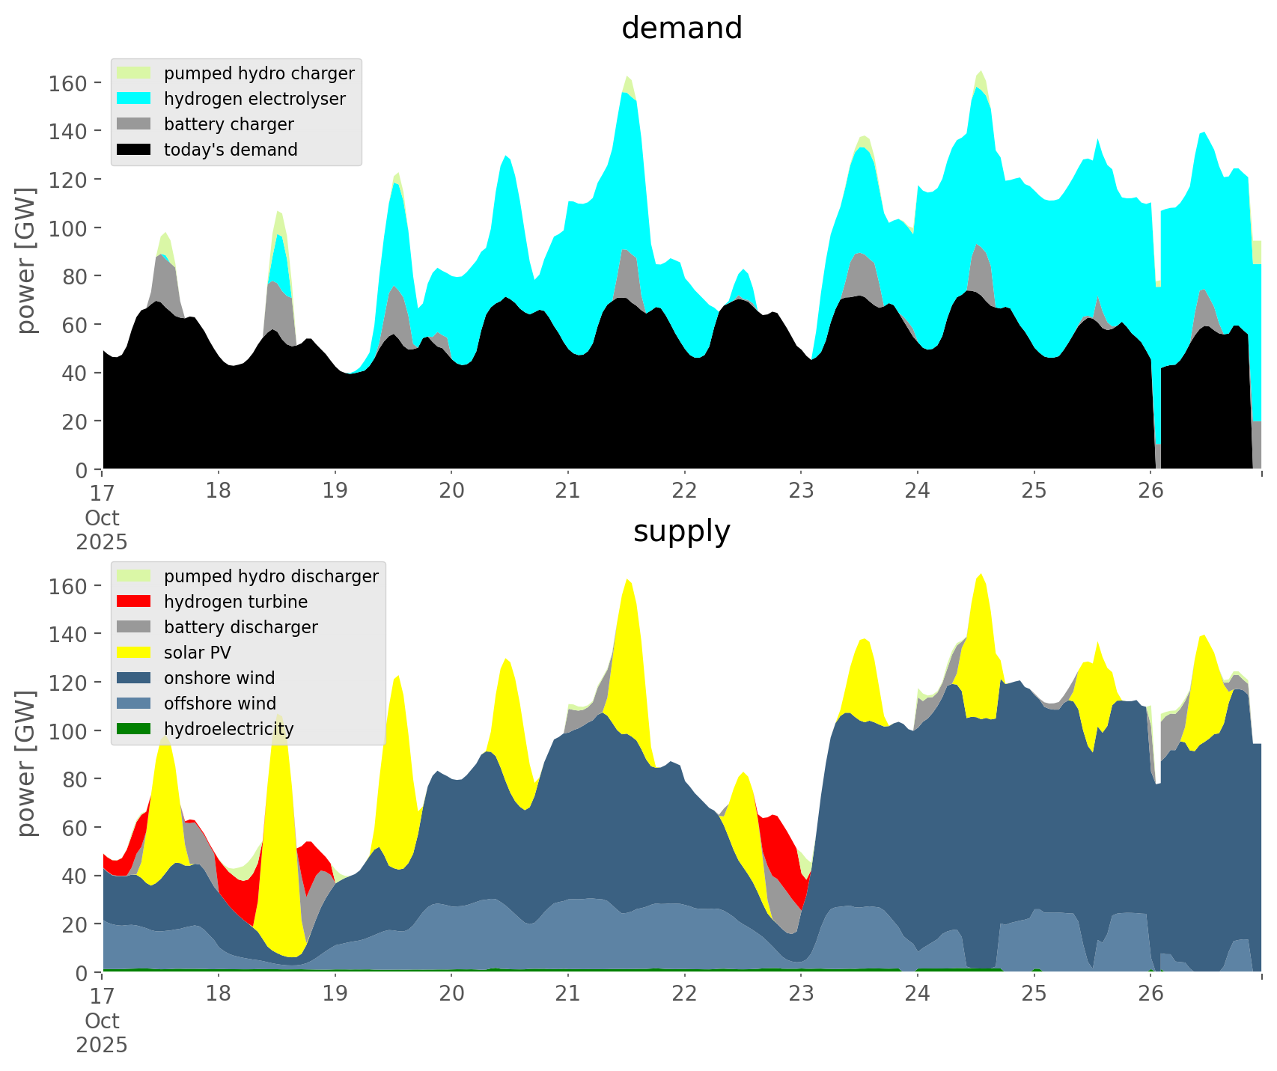Click the 100 tick on supply y-axis
This screenshot has width=1277, height=1071.
pyautogui.click(x=67, y=730)
